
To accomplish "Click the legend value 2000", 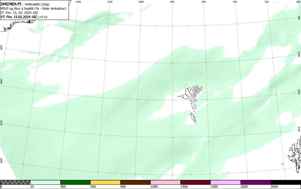I will (x=244, y=187).
